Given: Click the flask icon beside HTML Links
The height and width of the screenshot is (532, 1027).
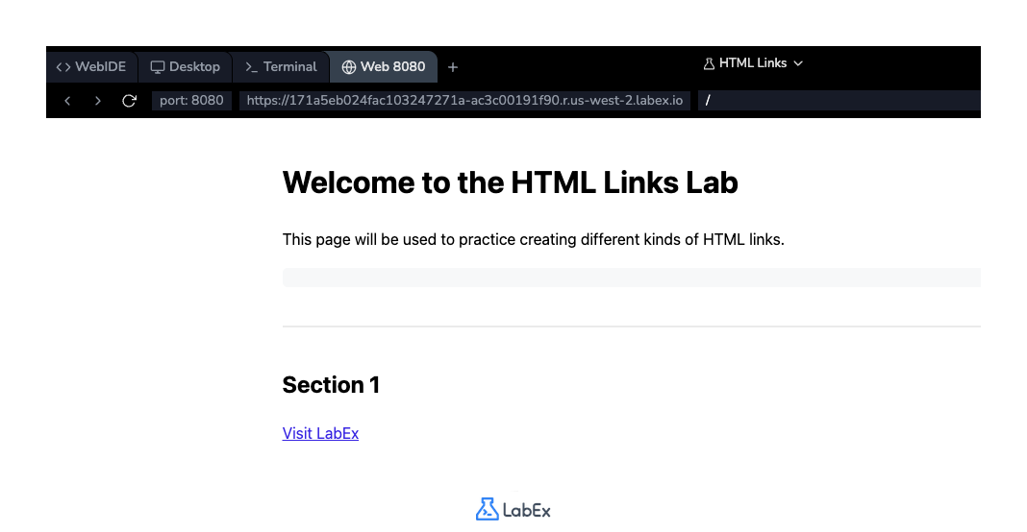Looking at the screenshot, I should click(710, 63).
